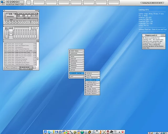Click the playlist scrollbar handle
168x134 pixels.
pos(37,59)
